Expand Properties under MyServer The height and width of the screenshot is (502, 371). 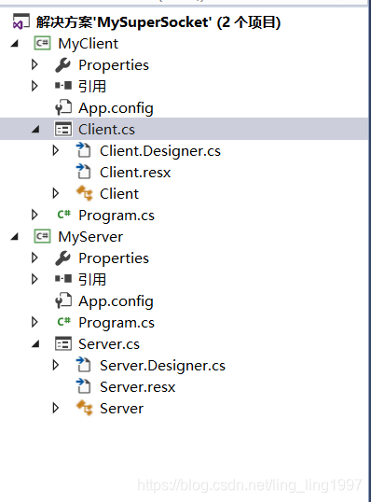[x=34, y=258]
